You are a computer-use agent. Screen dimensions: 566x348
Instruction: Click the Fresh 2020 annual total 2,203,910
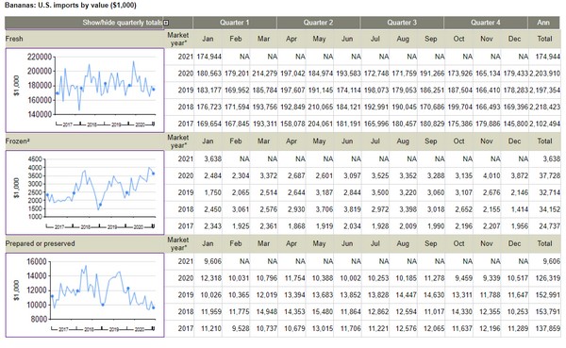pyautogui.click(x=544, y=74)
